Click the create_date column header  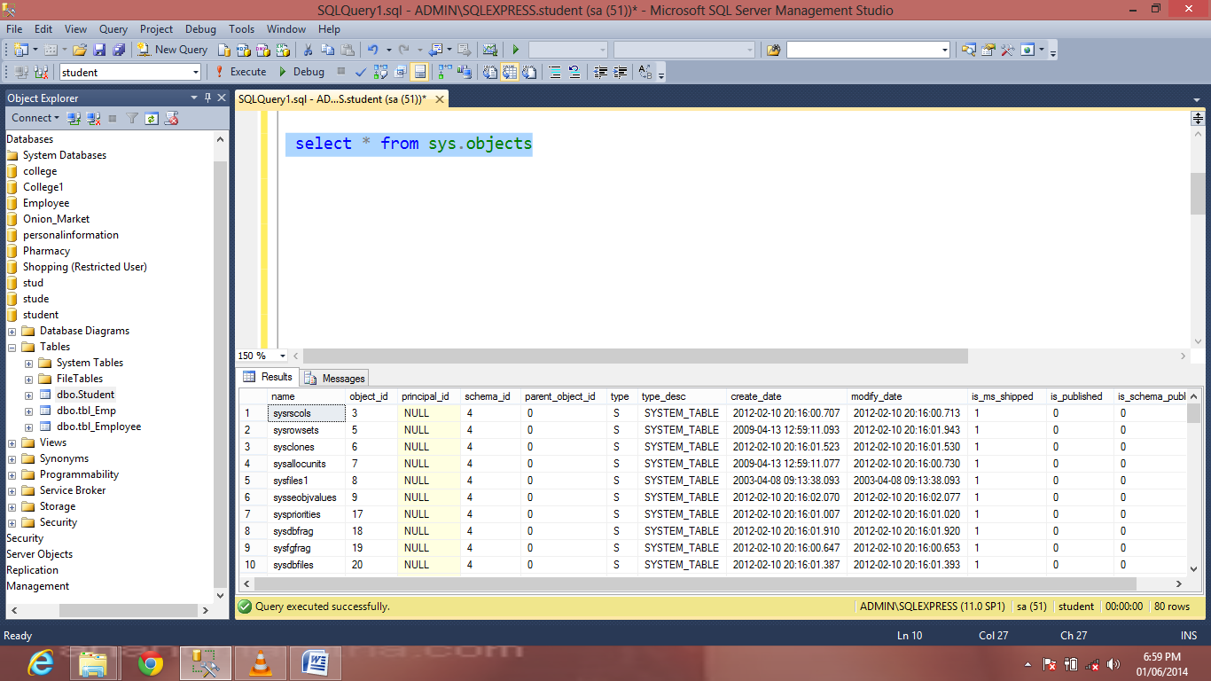[786, 396]
